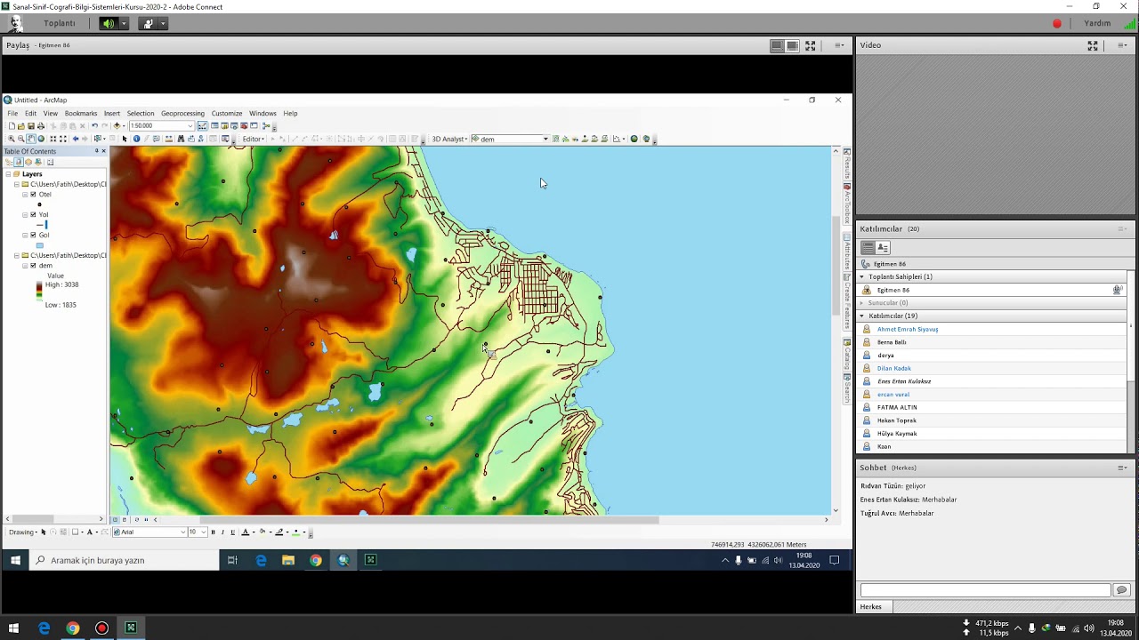The width and height of the screenshot is (1139, 640).
Task: Activate the Identify tool
Action: tap(136, 139)
